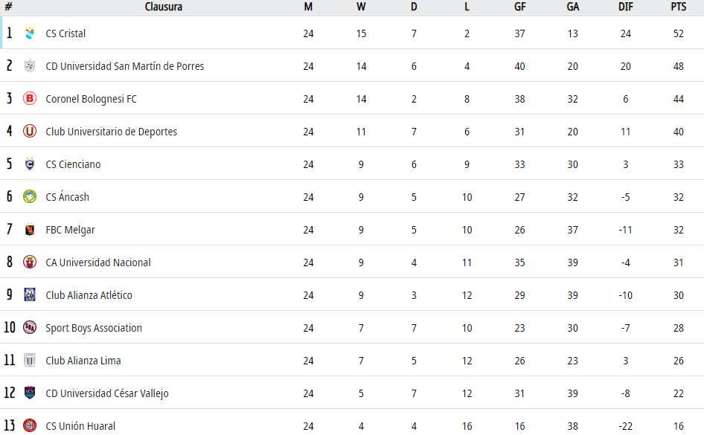Sort by the GF column header
Image resolution: width=704 pixels, height=435 pixels.
pos(519,7)
